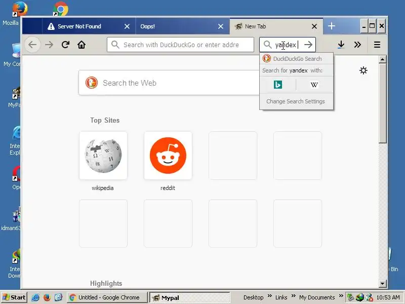
Task: Open Change Search Settings
Action: tap(296, 101)
